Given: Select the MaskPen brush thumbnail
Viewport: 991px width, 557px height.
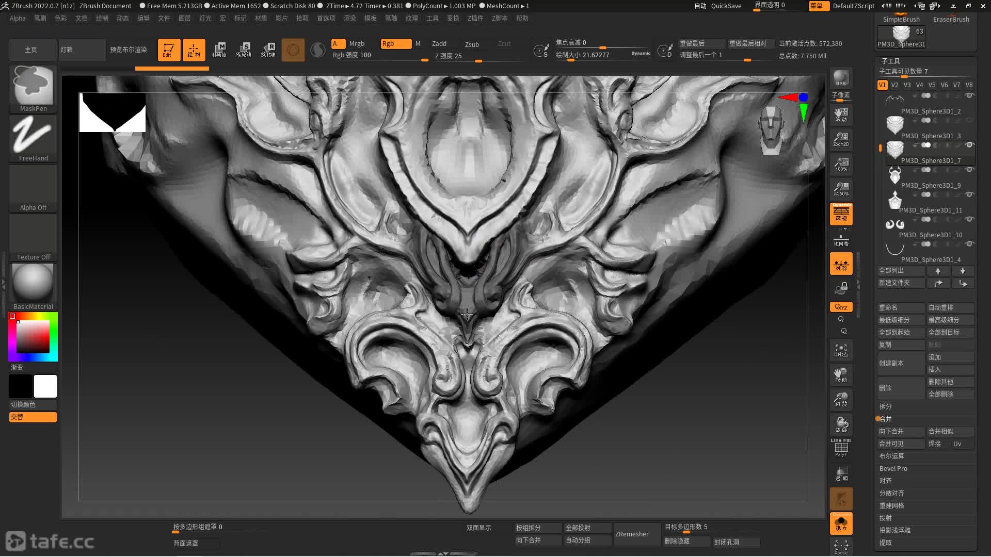Looking at the screenshot, I should (x=33, y=86).
